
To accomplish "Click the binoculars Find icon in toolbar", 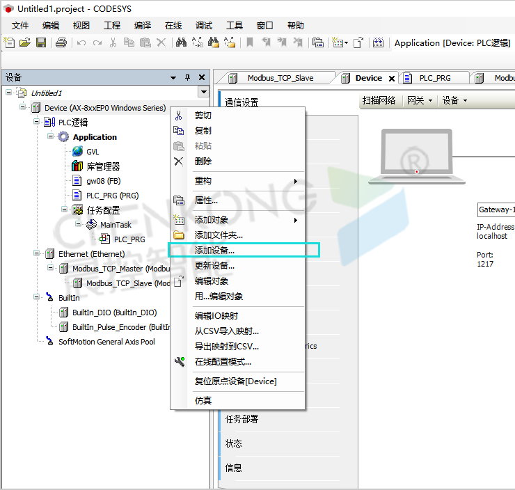I will pyautogui.click(x=181, y=42).
